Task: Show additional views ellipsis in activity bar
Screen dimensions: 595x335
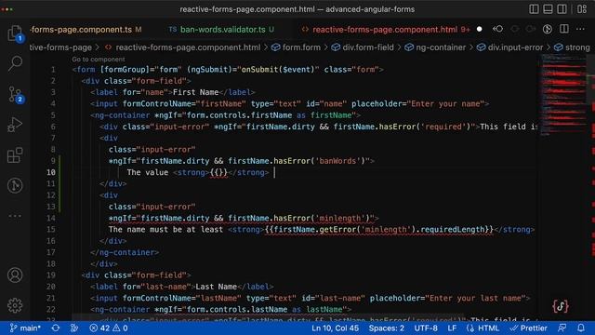Action: [x=15, y=216]
